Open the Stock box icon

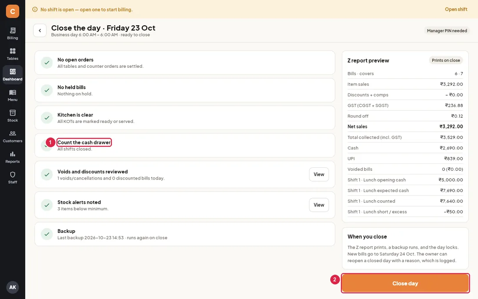click(x=13, y=113)
